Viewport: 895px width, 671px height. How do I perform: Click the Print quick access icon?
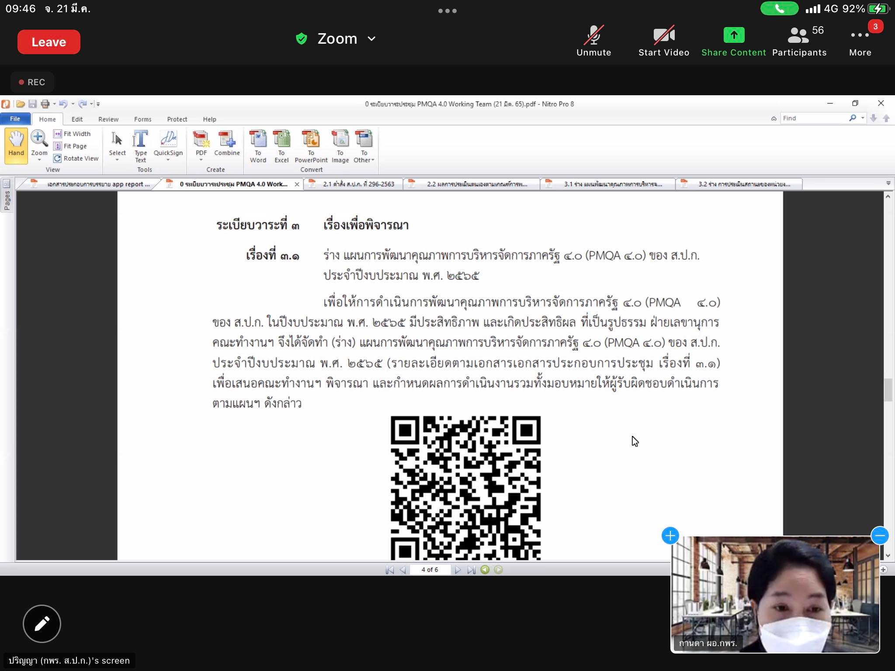(x=45, y=104)
